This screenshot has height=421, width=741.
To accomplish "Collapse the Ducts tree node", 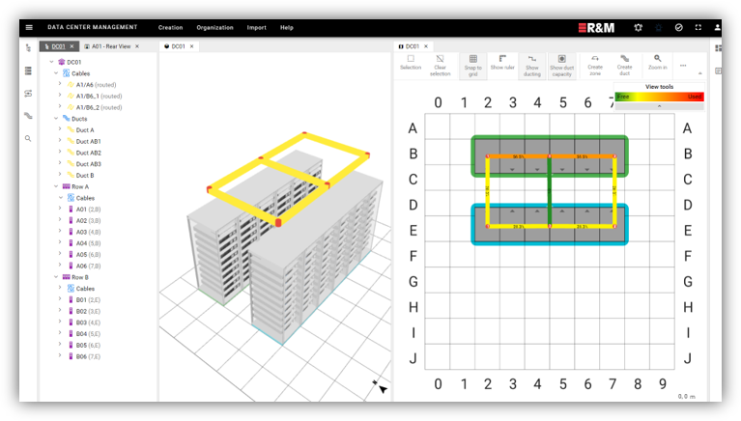I will tap(56, 119).
